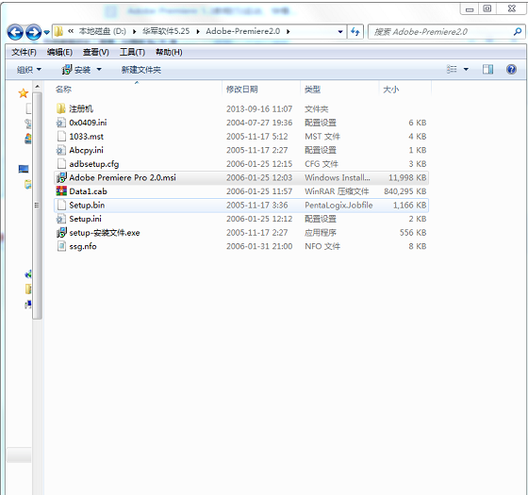The width and height of the screenshot is (528, 495).
Task: Click 本地磁盘 (D:) in the address path
Action: [103, 32]
